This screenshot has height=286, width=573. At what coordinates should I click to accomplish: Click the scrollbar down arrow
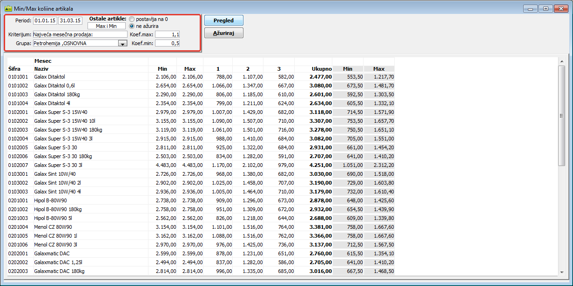click(562, 272)
